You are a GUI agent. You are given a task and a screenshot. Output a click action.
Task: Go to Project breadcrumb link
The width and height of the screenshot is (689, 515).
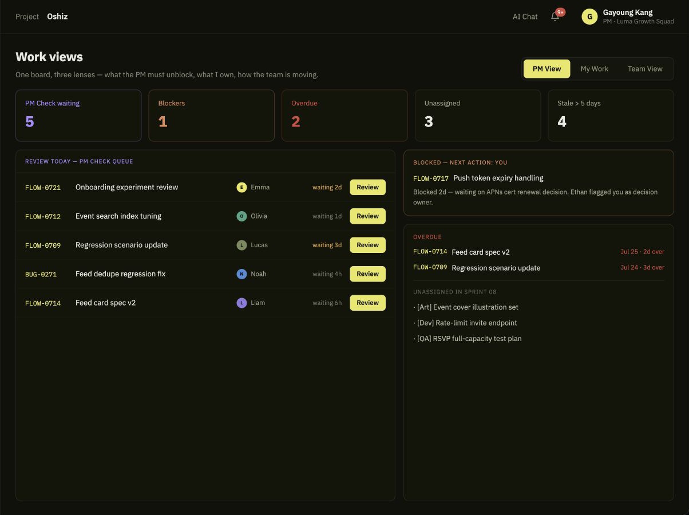pos(27,17)
